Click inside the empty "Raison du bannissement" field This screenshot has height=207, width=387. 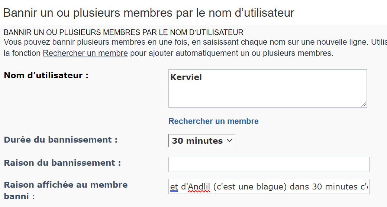[268, 164]
